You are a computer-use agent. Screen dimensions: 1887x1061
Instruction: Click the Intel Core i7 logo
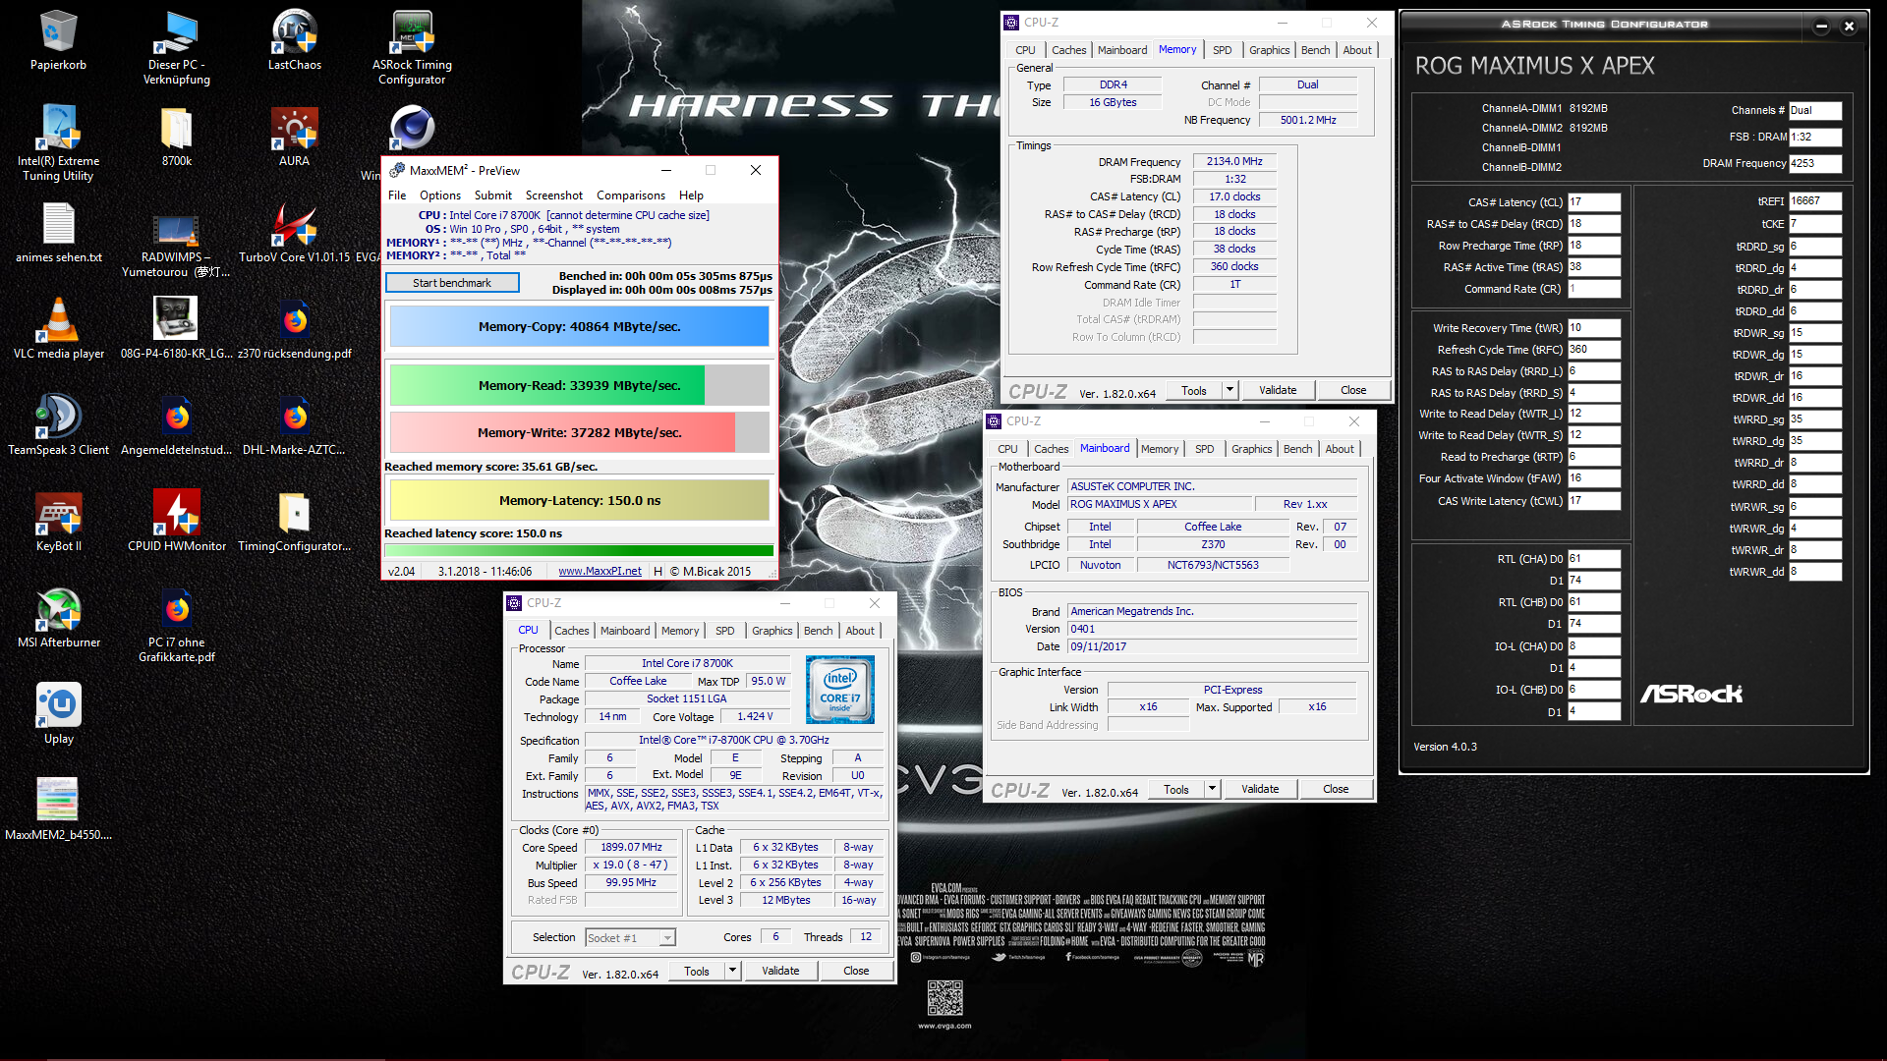tap(840, 690)
